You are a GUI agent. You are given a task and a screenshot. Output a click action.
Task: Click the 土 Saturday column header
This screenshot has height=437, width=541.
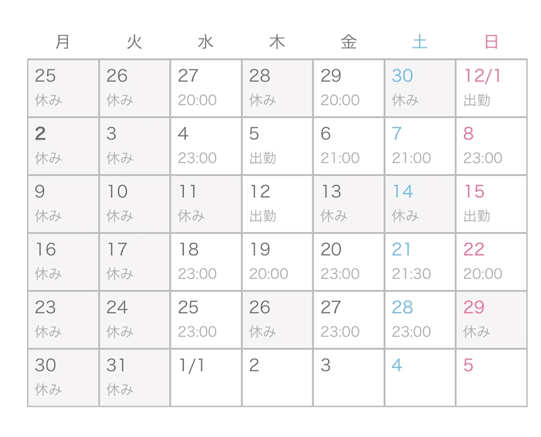pyautogui.click(x=420, y=43)
